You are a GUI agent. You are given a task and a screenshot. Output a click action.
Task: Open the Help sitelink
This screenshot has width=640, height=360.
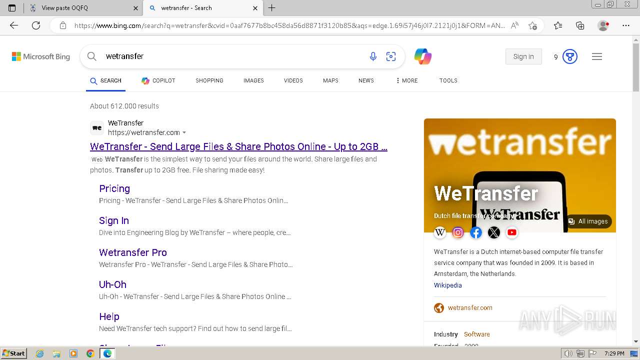[109, 316]
